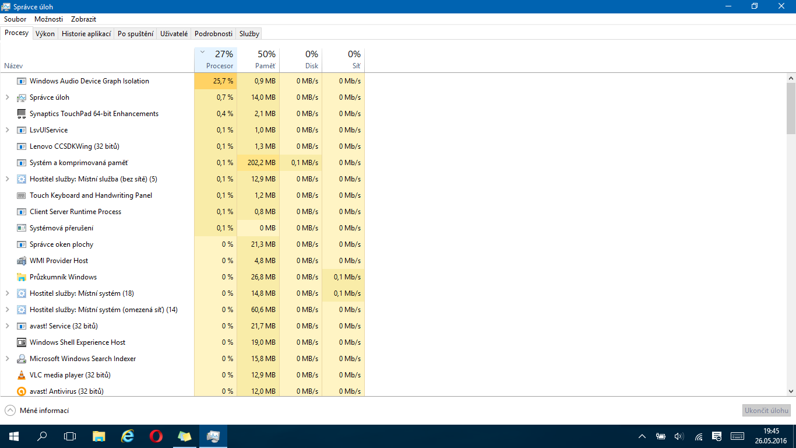Switch to the Po spuštění tab

(x=136, y=34)
